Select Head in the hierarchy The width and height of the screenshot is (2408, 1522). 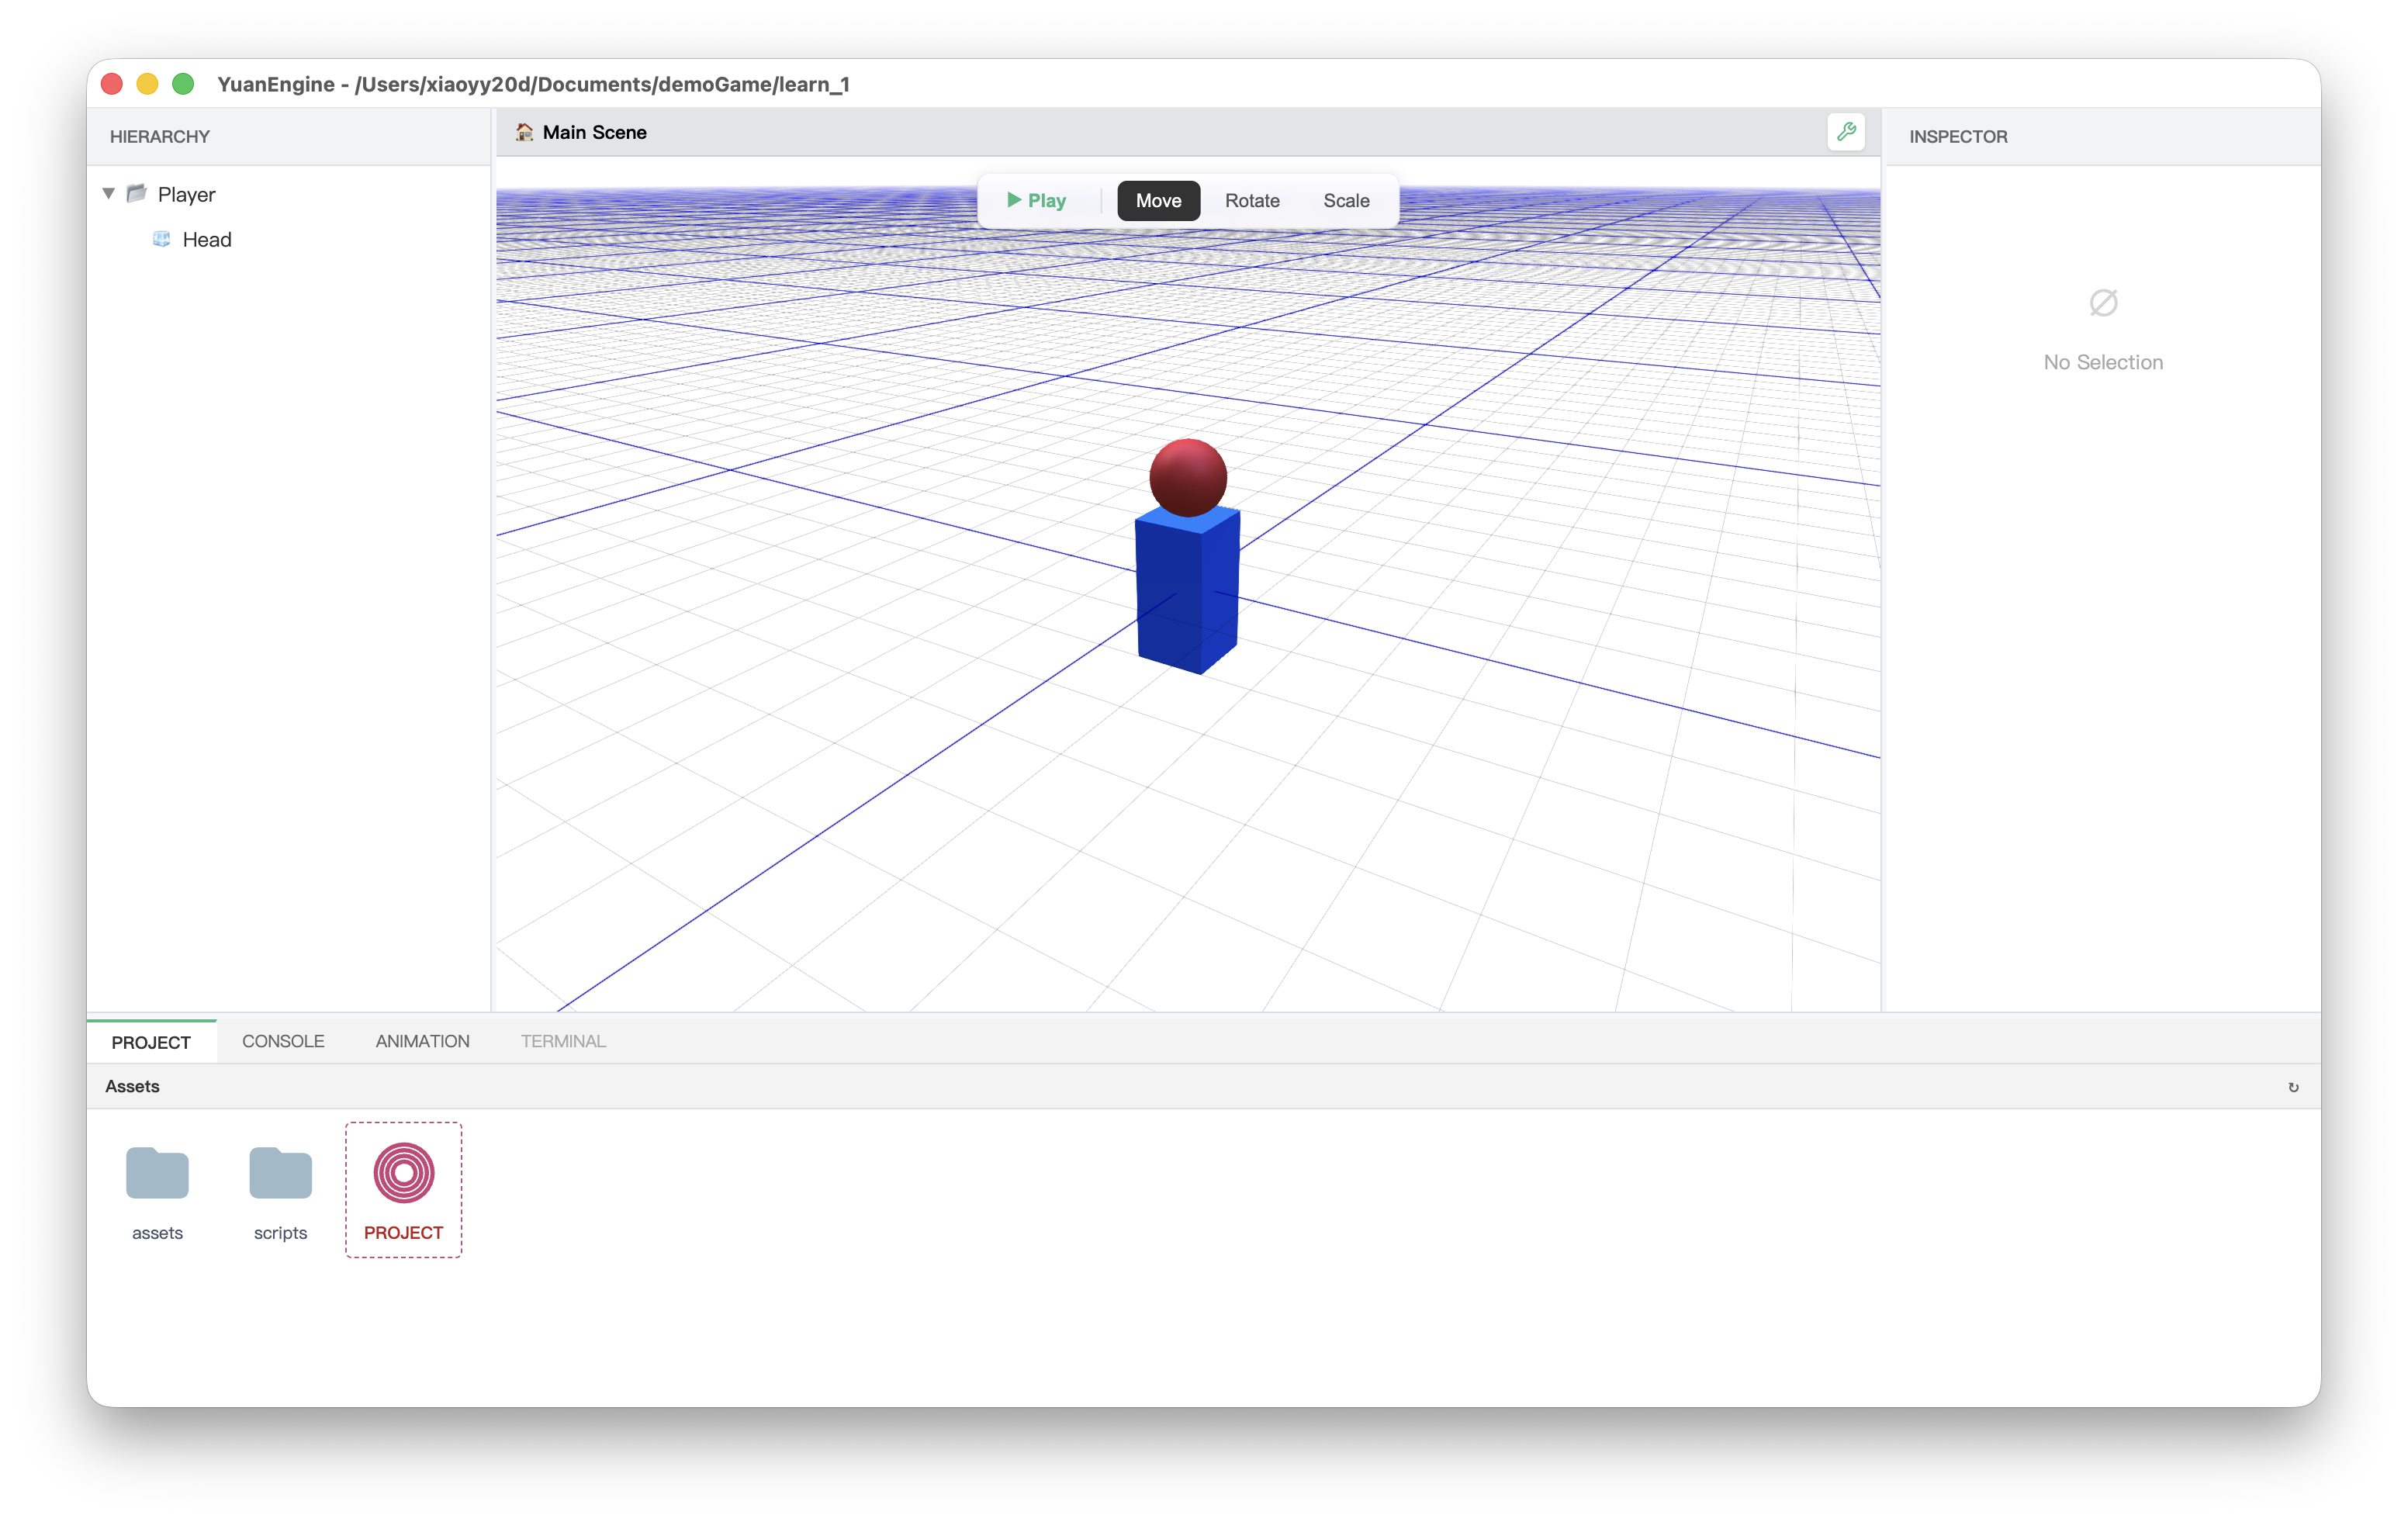click(x=207, y=240)
